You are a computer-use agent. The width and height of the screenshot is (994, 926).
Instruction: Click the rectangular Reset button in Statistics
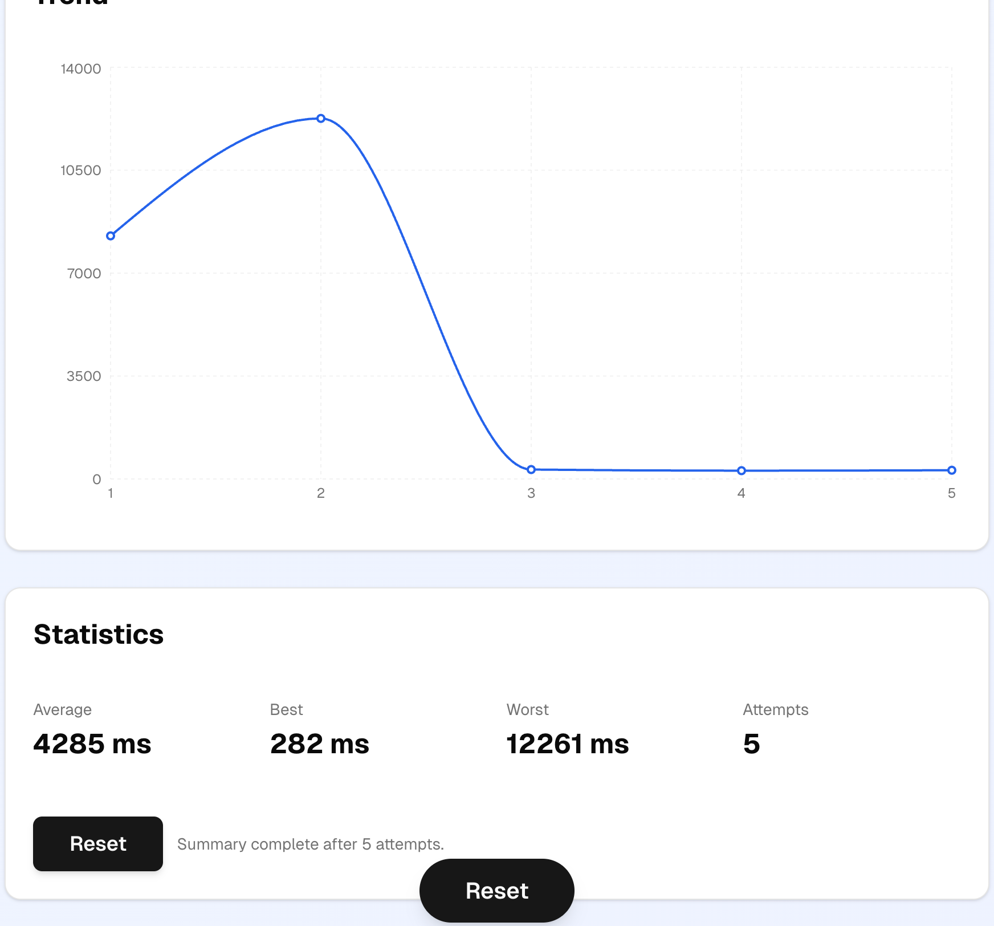click(x=97, y=844)
